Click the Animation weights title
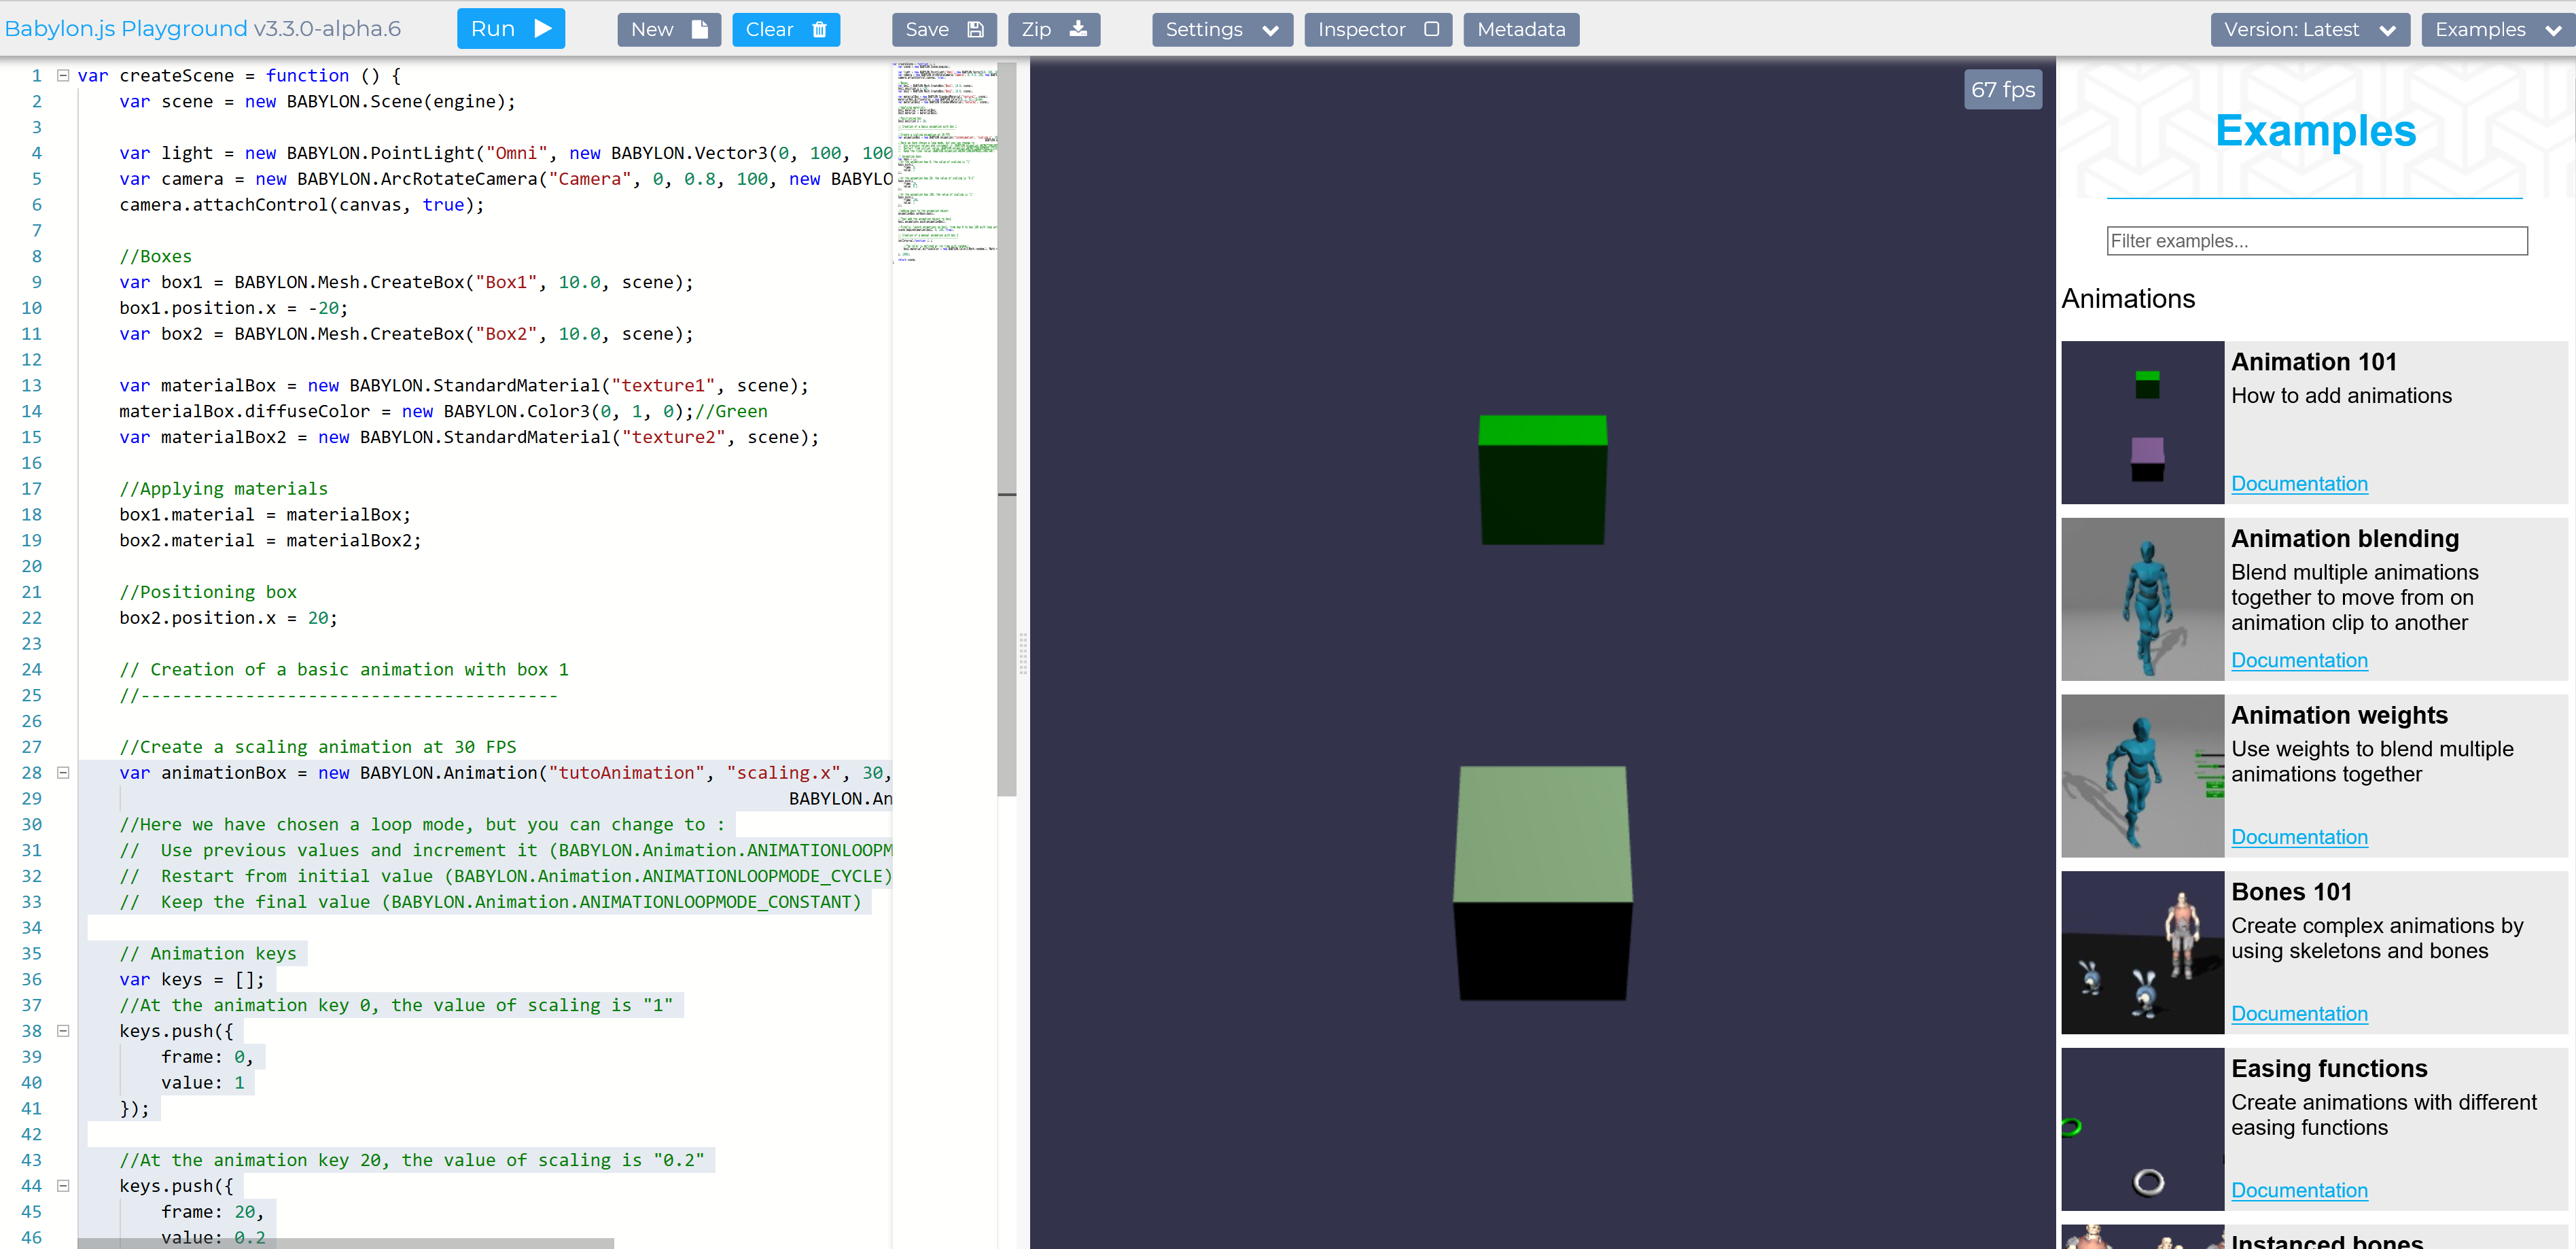 (x=2339, y=716)
